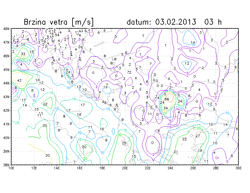The width and height of the screenshot is (250, 193).
Task: Click the '18E' longitude axis label
Action: click(x=102, y=168)
